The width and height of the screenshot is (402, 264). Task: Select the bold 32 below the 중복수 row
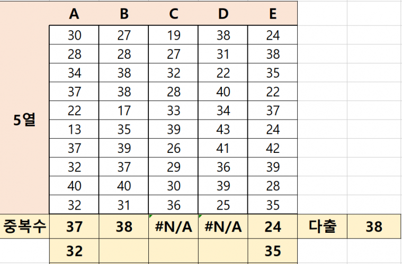[x=74, y=251]
